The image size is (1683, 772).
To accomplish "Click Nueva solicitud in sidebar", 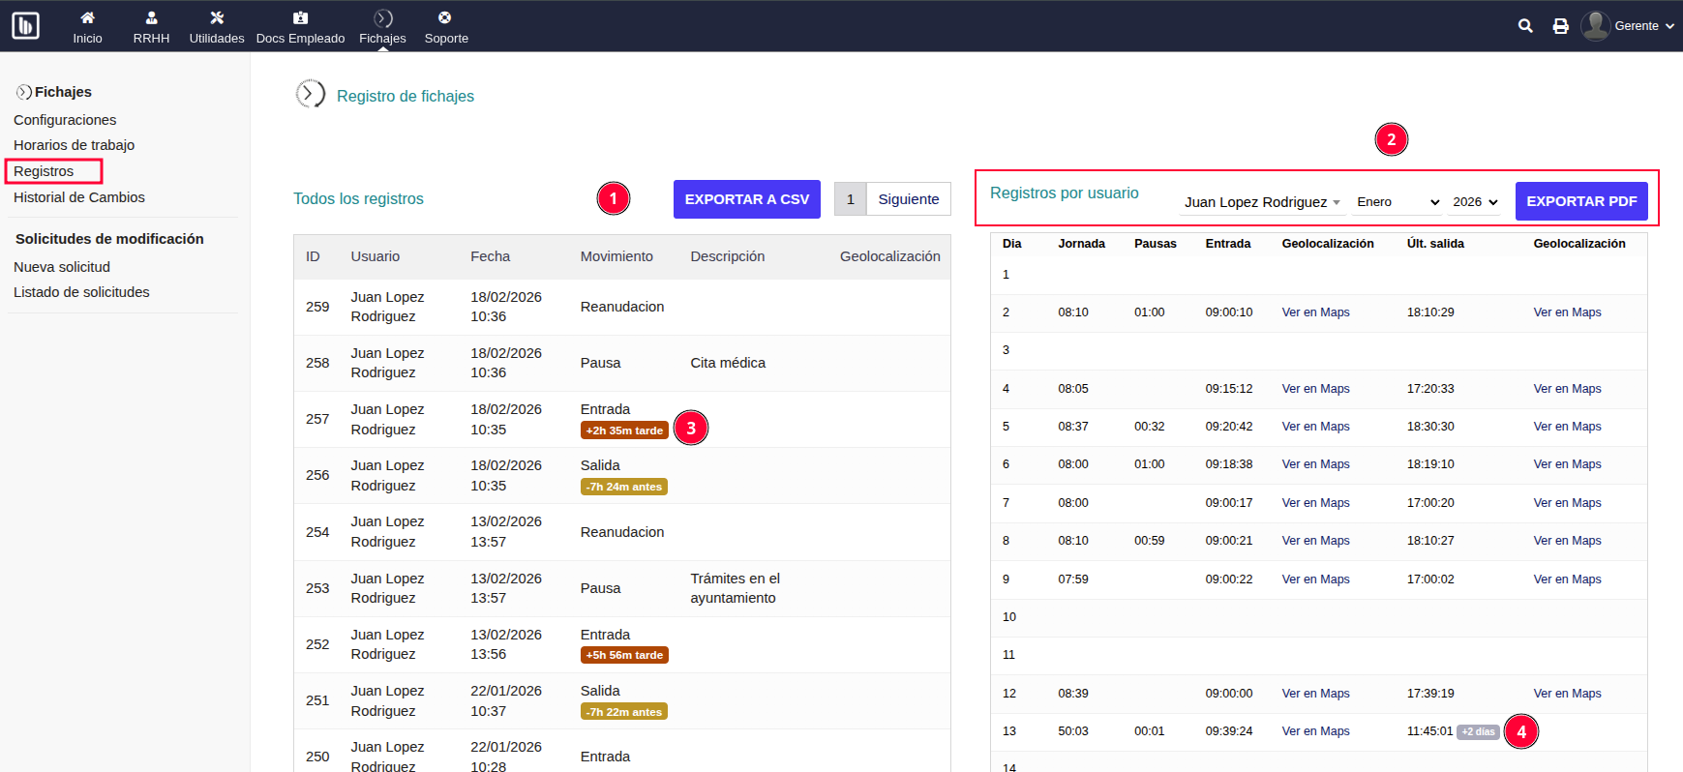I will (62, 267).
